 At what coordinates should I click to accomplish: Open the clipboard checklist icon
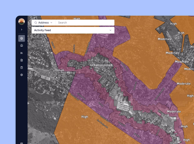tap(22, 68)
